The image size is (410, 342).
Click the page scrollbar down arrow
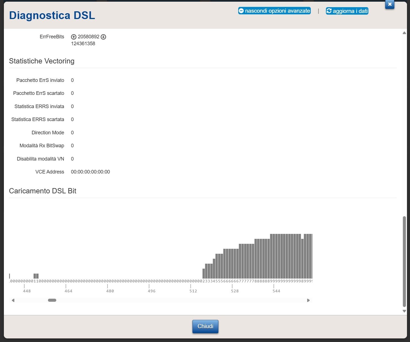404,311
